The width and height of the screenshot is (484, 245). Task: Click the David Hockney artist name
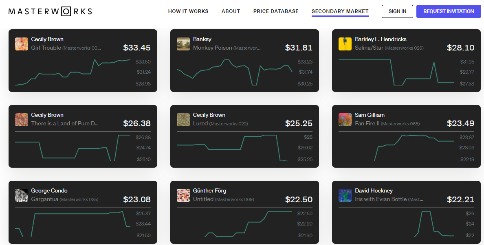374,191
